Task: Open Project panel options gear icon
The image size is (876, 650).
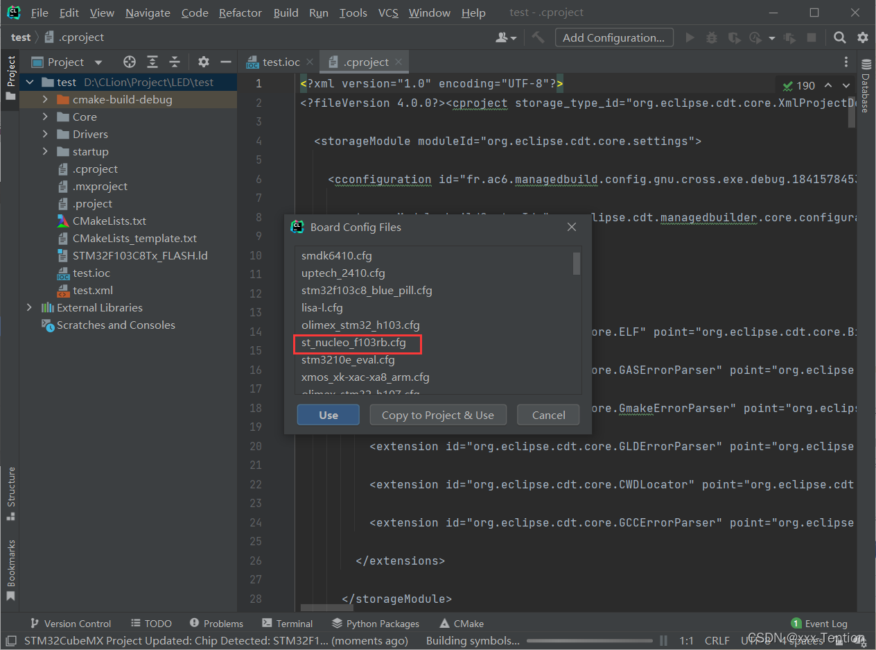Action: click(x=203, y=62)
